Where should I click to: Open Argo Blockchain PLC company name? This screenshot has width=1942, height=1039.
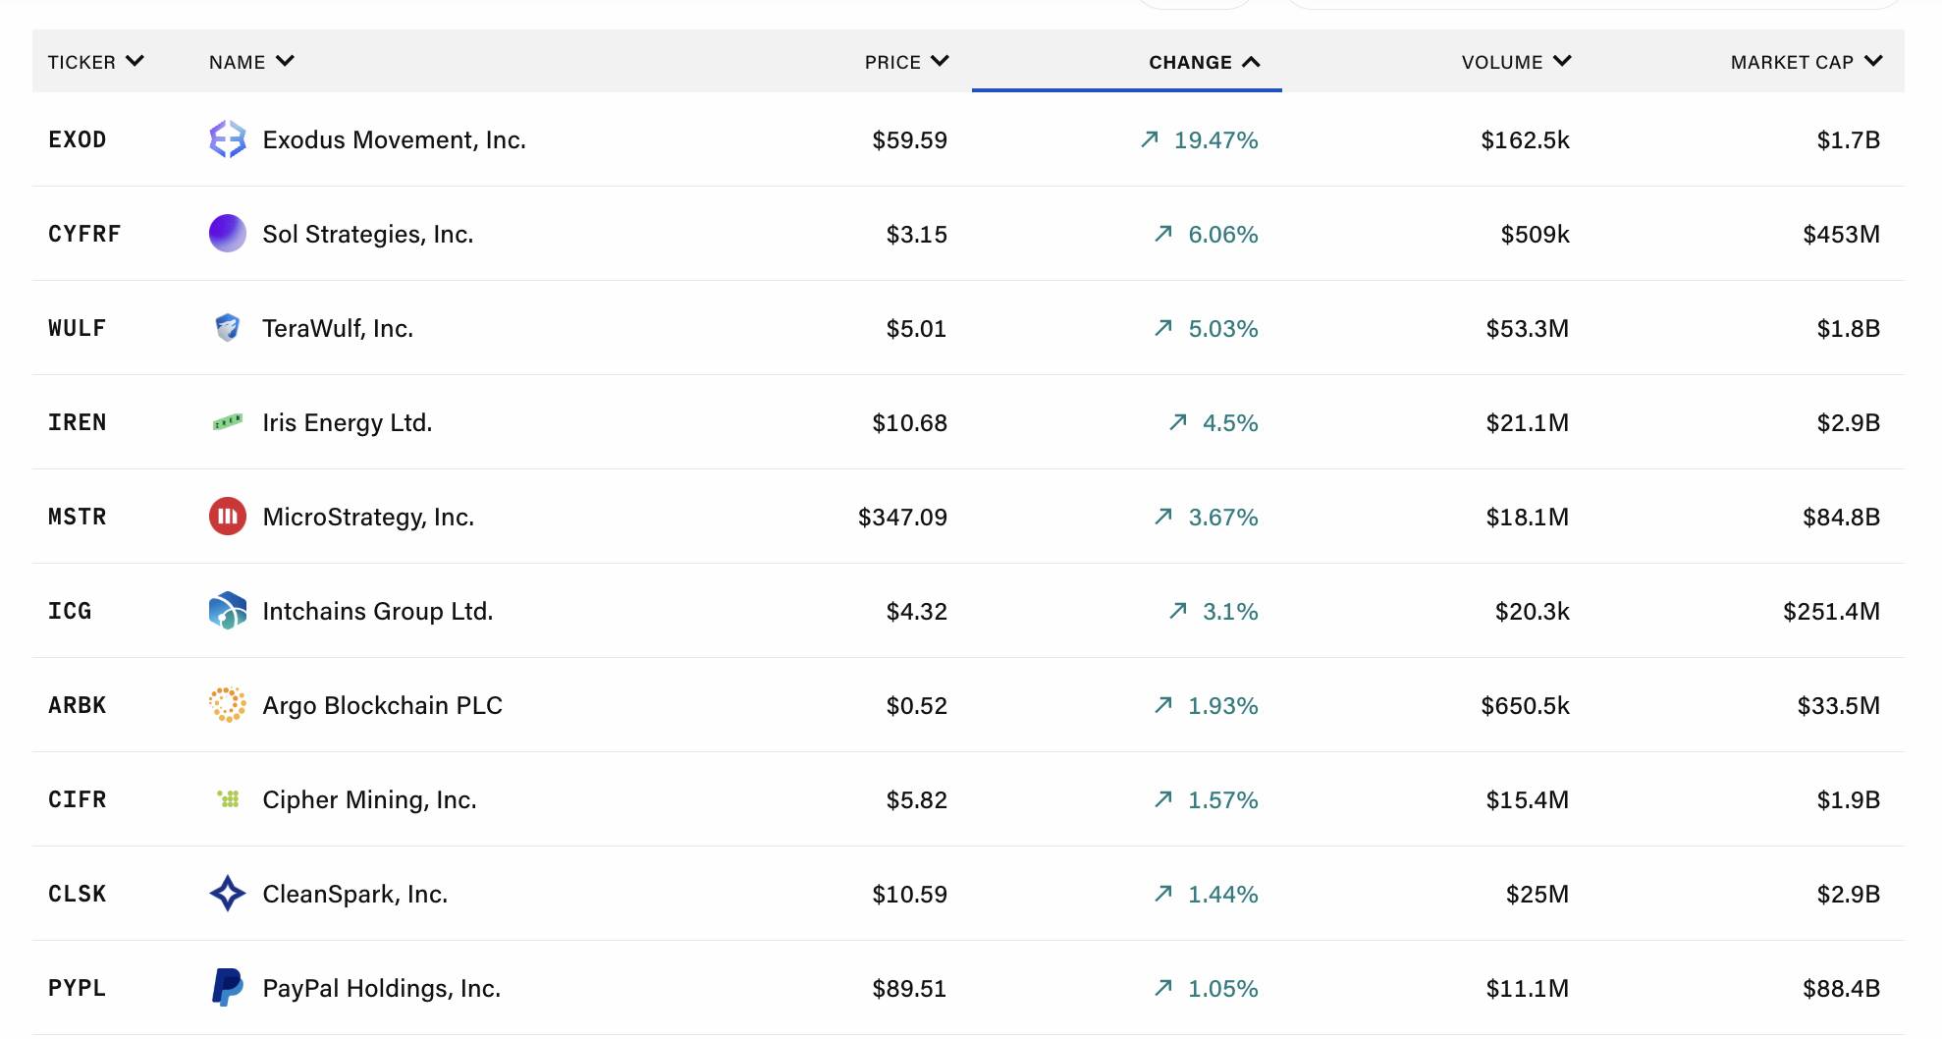(383, 706)
